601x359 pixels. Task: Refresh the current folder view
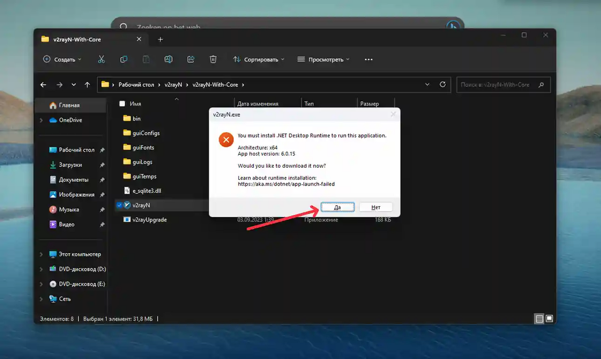pyautogui.click(x=442, y=84)
